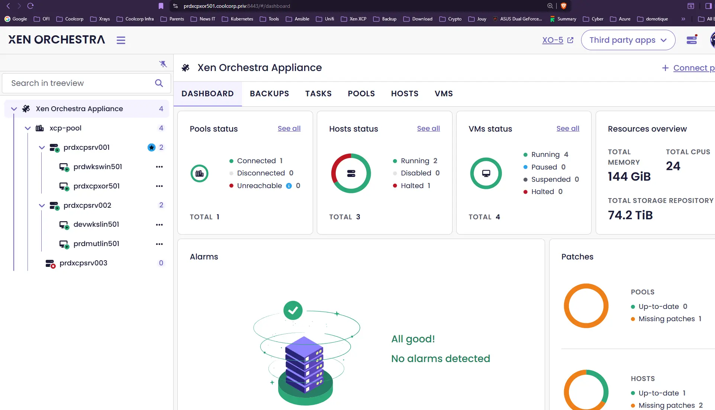Viewport: 715px width, 410px height.
Task: Click See all in Hosts status
Action: click(428, 129)
